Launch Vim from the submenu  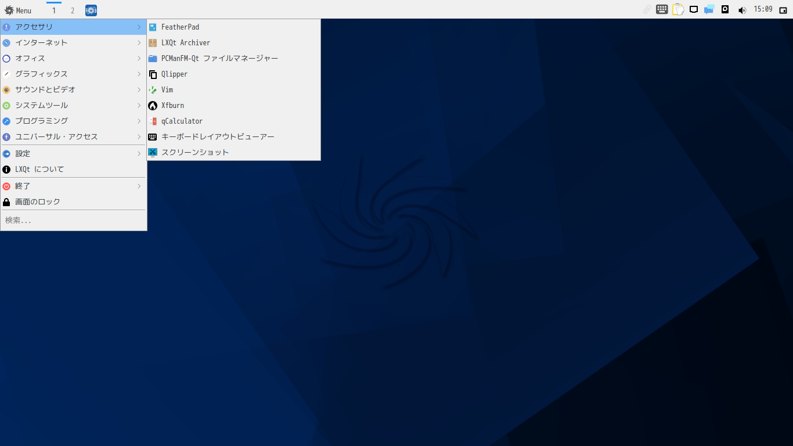[x=233, y=89]
